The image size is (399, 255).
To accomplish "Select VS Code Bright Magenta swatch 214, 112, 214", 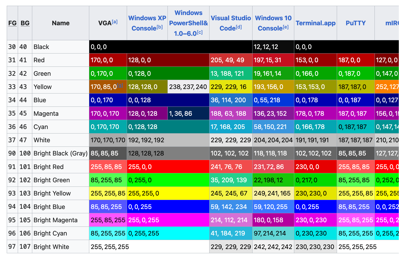I will pos(231,220).
